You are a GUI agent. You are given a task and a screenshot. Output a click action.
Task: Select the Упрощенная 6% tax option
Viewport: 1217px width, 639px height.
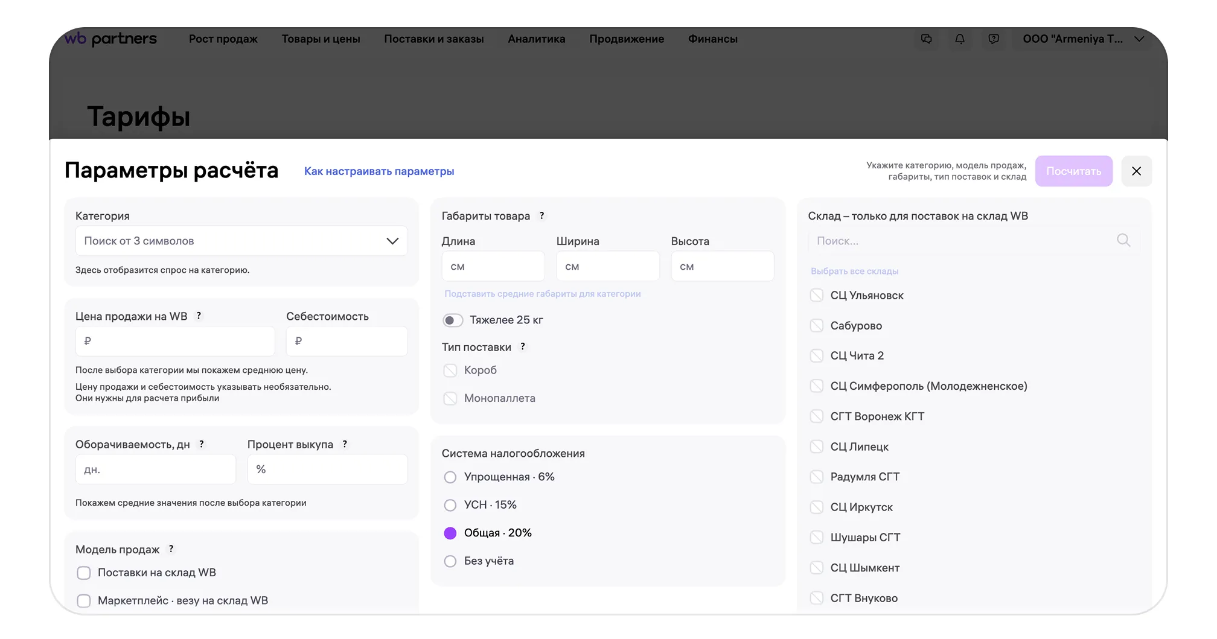(x=450, y=477)
